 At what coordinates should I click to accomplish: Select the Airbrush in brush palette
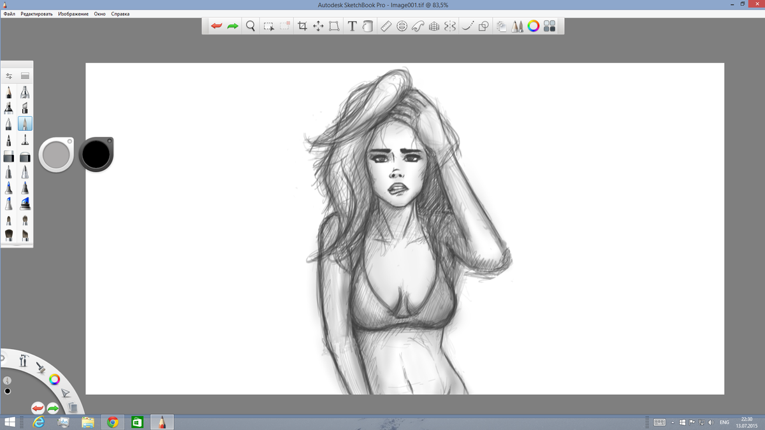pyautogui.click(x=25, y=92)
